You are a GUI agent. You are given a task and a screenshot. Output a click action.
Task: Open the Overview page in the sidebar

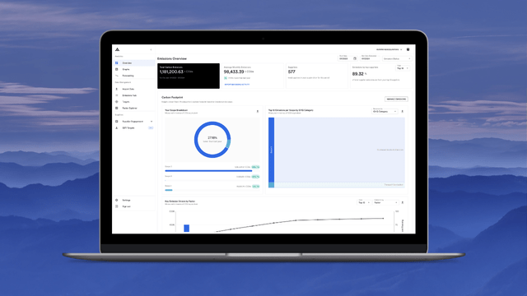tap(133, 62)
